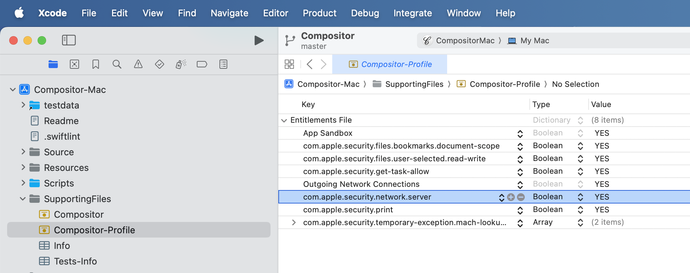Screen dimensions: 690x273
Task: Remove the network.server entry with minus button
Action: click(x=521, y=197)
